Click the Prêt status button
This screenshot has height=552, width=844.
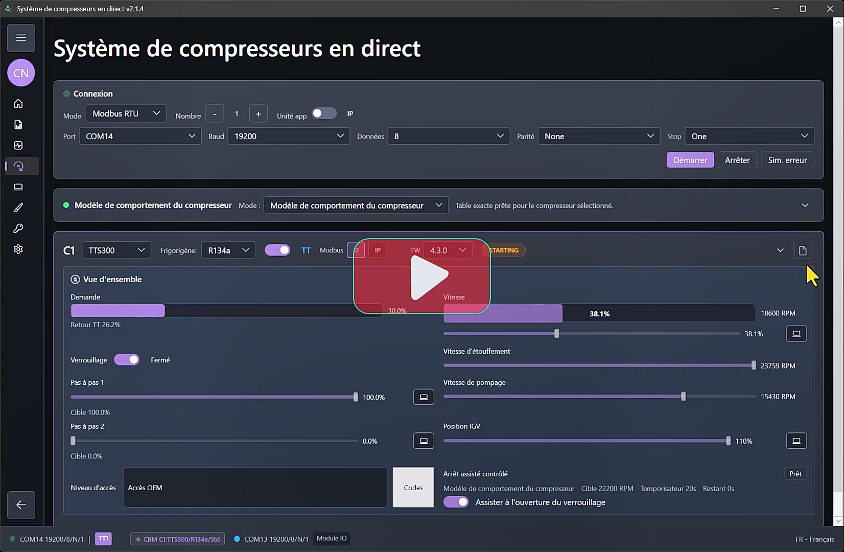pos(795,474)
